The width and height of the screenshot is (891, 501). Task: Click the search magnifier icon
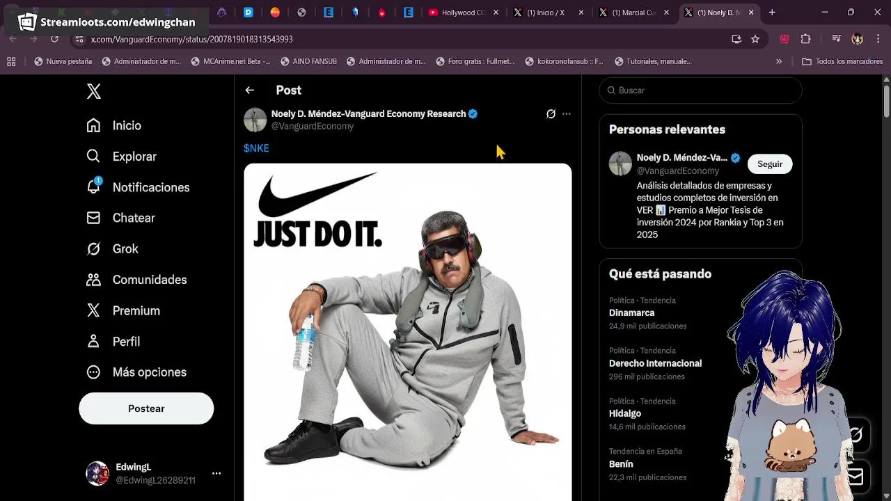point(612,90)
